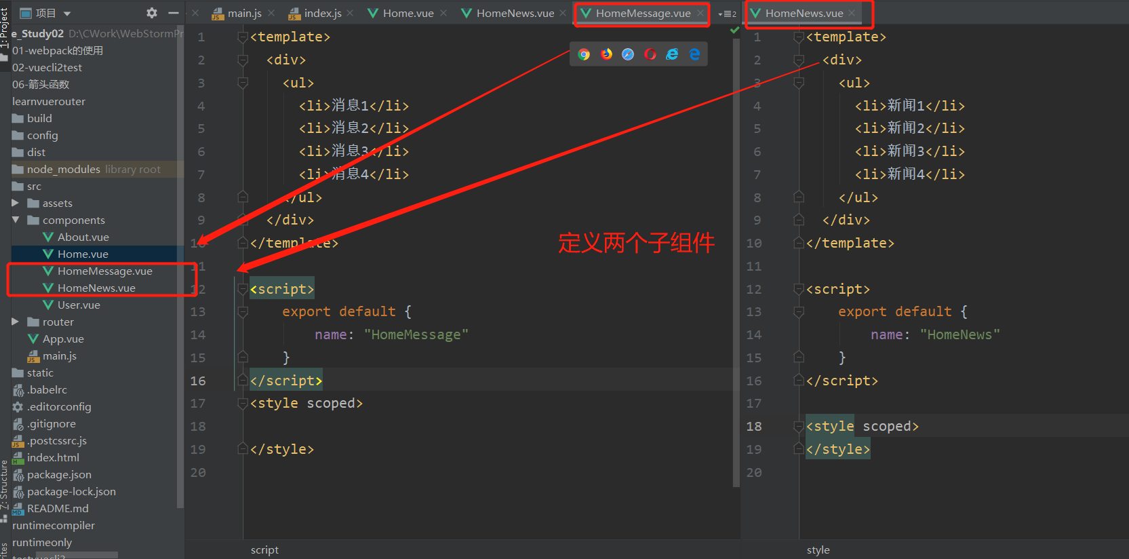Select Home.vue in project tree

(83, 254)
